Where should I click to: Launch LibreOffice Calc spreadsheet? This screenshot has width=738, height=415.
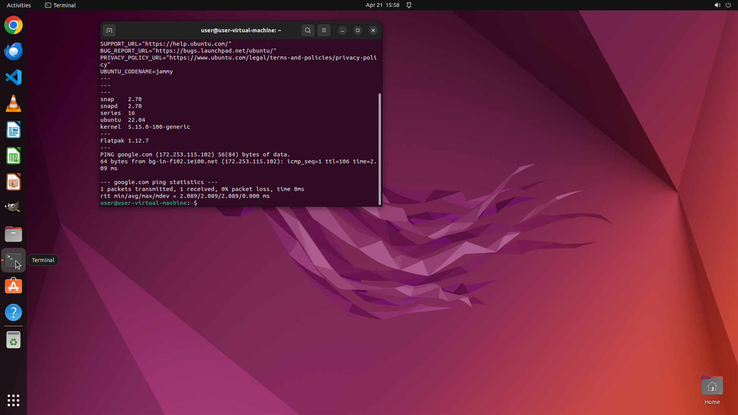pyautogui.click(x=13, y=156)
